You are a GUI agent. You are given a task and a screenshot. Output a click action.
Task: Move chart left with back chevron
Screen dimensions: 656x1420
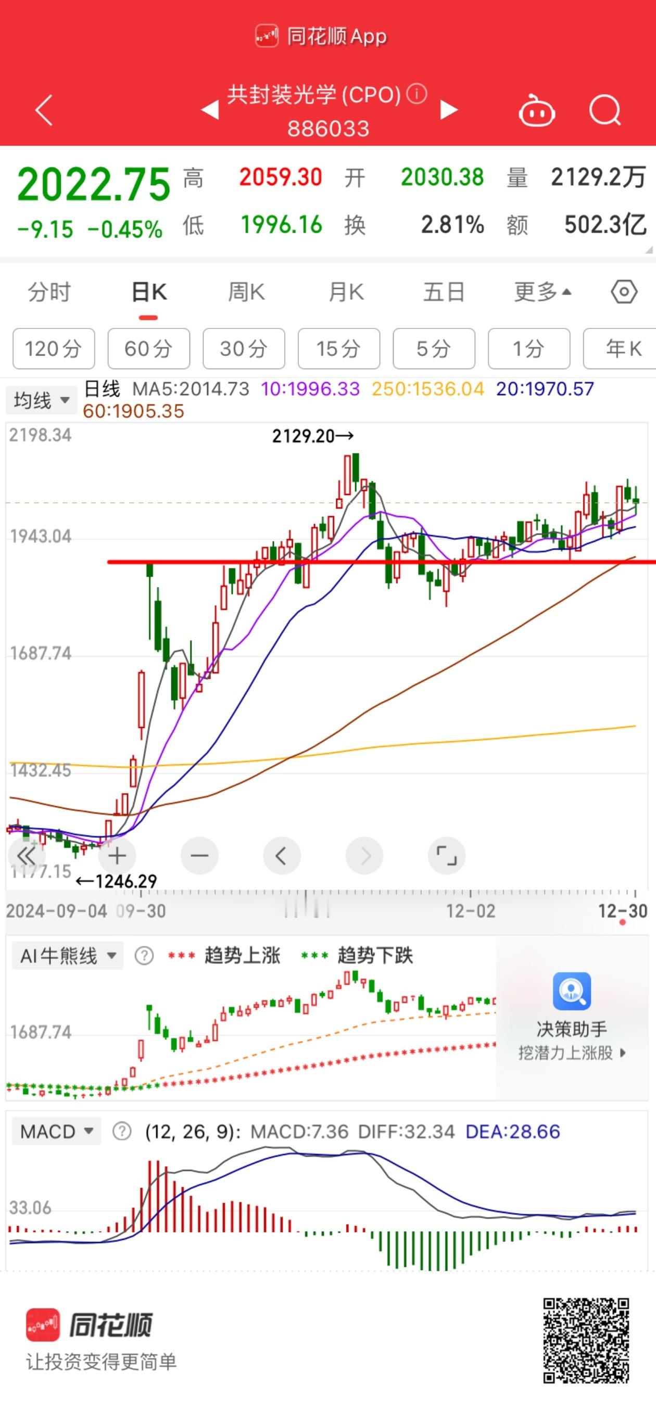click(282, 856)
